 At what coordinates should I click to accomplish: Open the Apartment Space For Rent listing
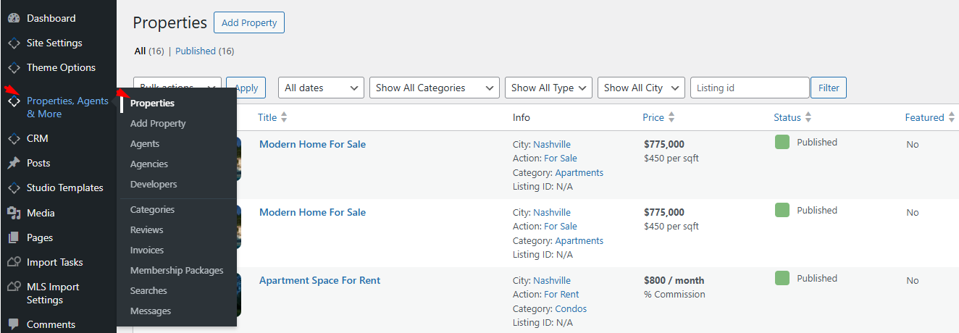pyautogui.click(x=319, y=281)
